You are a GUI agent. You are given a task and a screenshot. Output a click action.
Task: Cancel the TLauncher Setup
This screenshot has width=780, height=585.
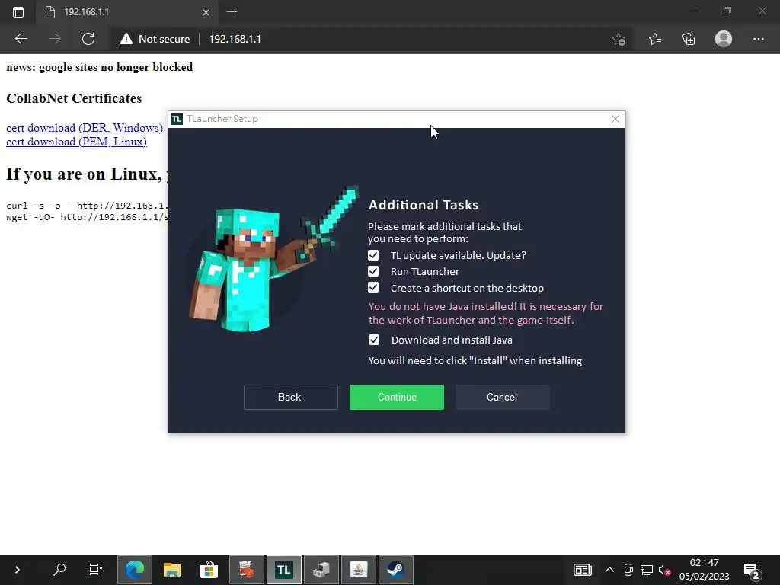(503, 397)
